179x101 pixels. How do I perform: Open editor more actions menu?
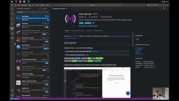click(x=167, y=8)
